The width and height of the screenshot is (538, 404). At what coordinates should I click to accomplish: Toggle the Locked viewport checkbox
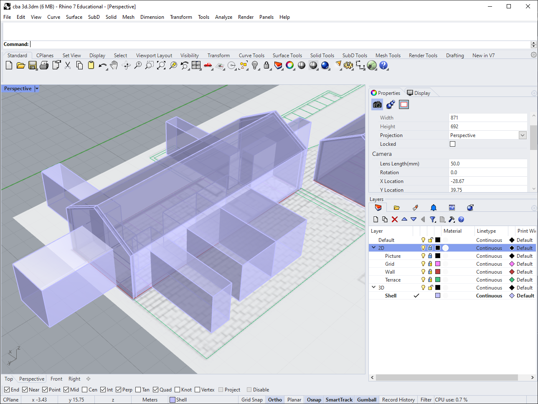(x=452, y=144)
